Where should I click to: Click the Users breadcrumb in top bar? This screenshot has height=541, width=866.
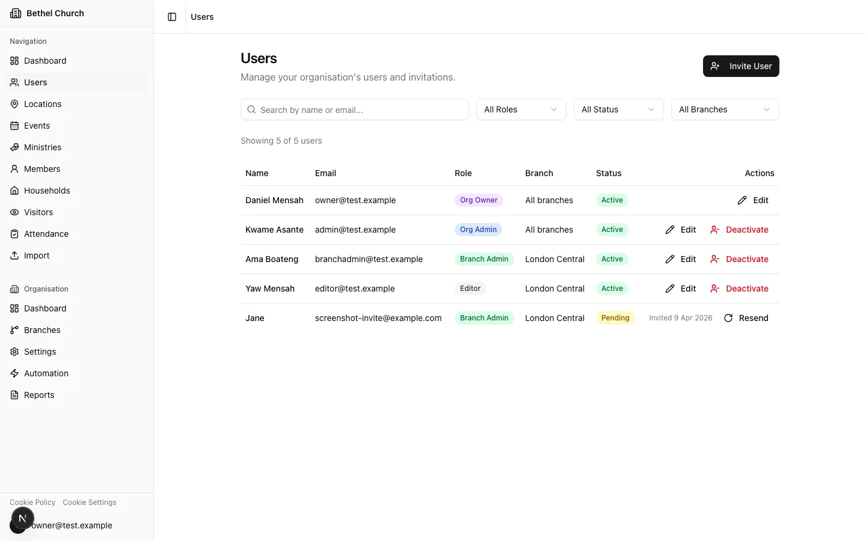click(202, 17)
